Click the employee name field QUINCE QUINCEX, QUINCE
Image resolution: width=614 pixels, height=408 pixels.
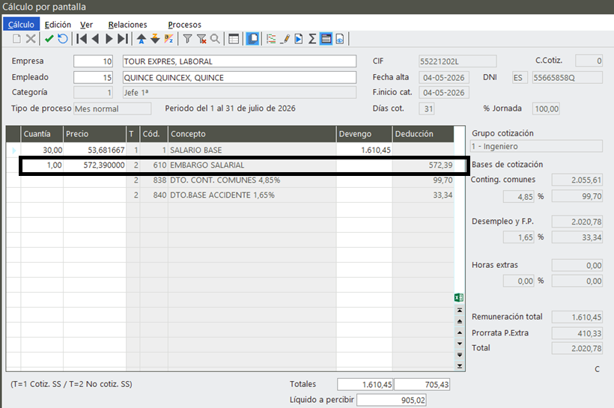240,77
